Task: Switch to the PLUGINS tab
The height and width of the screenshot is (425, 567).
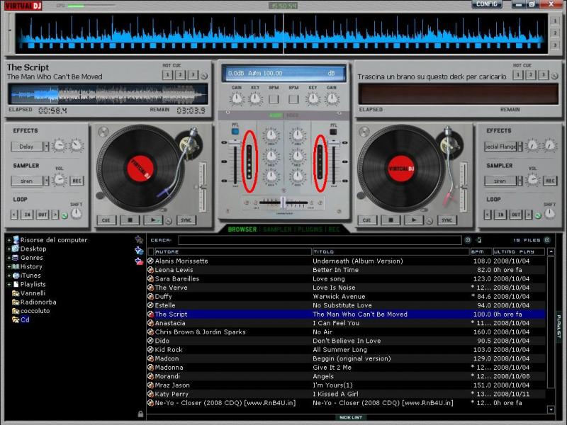Action: point(310,229)
